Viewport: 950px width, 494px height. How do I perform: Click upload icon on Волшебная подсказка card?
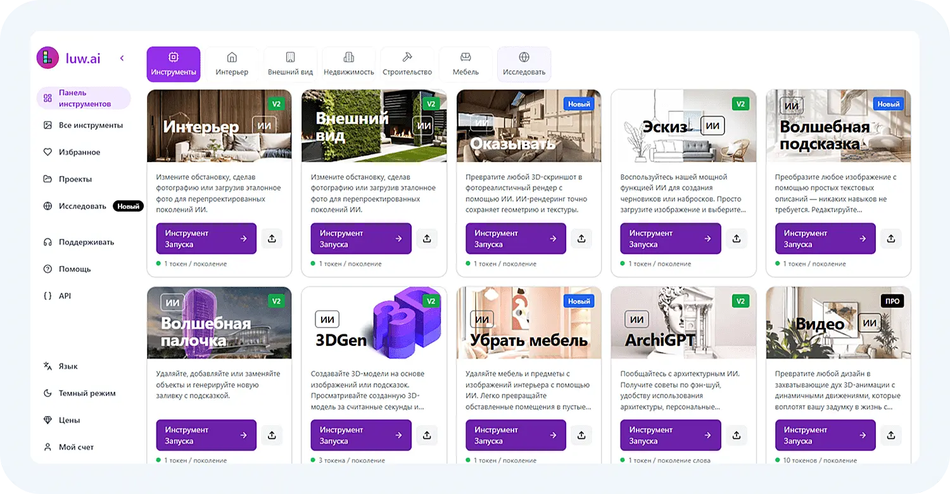891,239
